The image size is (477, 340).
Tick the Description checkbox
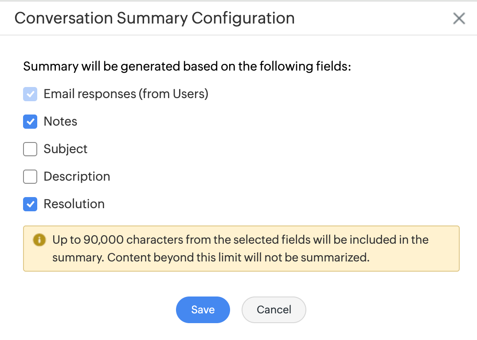pyautogui.click(x=30, y=177)
